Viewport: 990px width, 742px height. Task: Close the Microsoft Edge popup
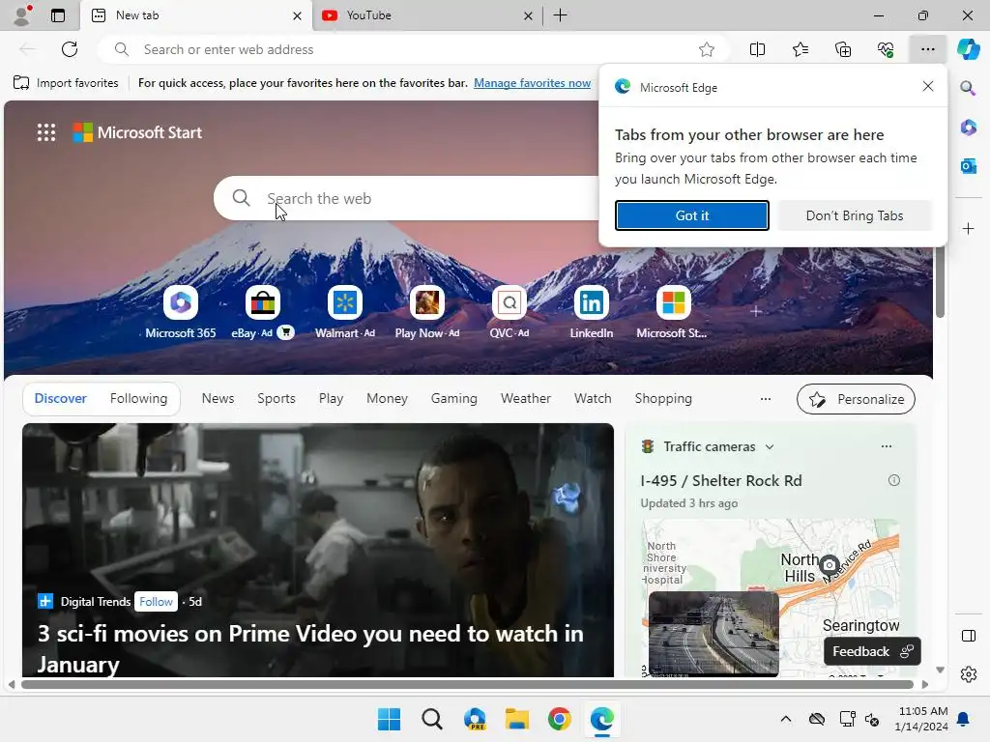coord(927,86)
